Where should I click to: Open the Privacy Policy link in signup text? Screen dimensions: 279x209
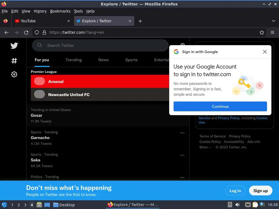(229, 118)
